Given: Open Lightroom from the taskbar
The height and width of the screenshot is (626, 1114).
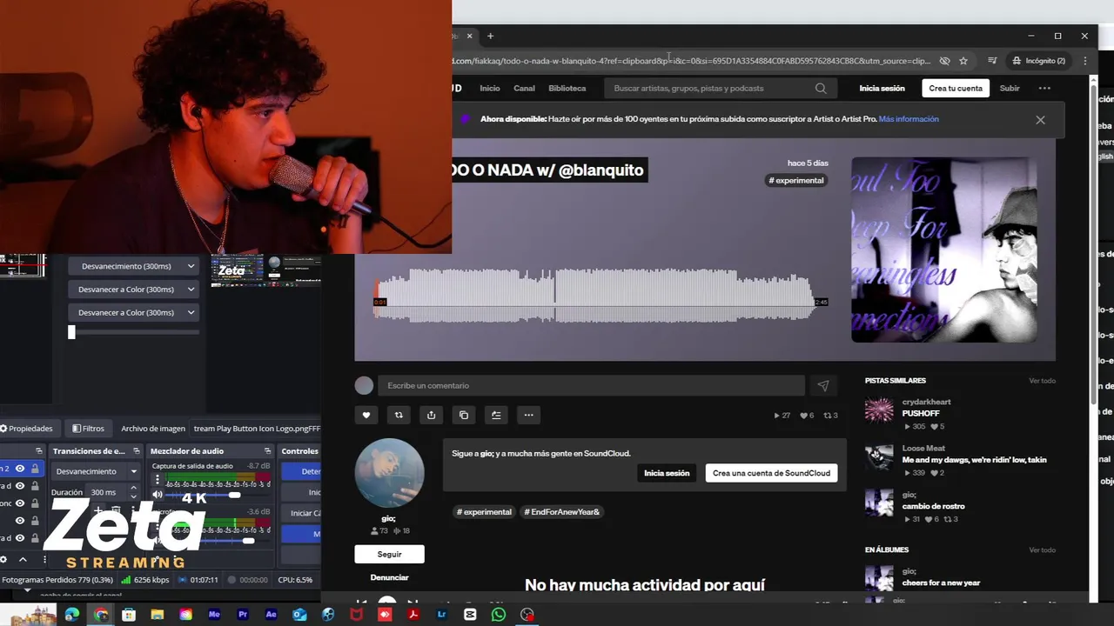Looking at the screenshot, I should [x=442, y=615].
